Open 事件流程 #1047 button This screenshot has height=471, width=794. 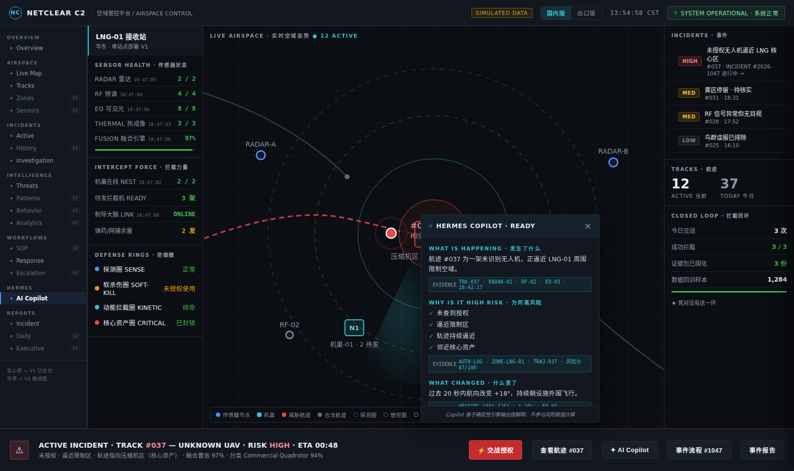(699, 450)
